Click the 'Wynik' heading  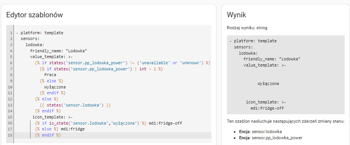[x=237, y=15]
